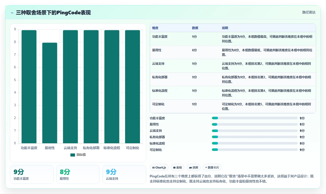Image resolution: width=326 pixels, height=194 pixels.
Task: Click the 易用性 progress bar
Action: click(255, 124)
